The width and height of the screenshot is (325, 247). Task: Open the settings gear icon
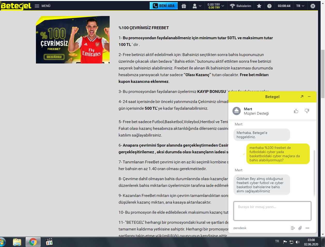click(313, 6)
